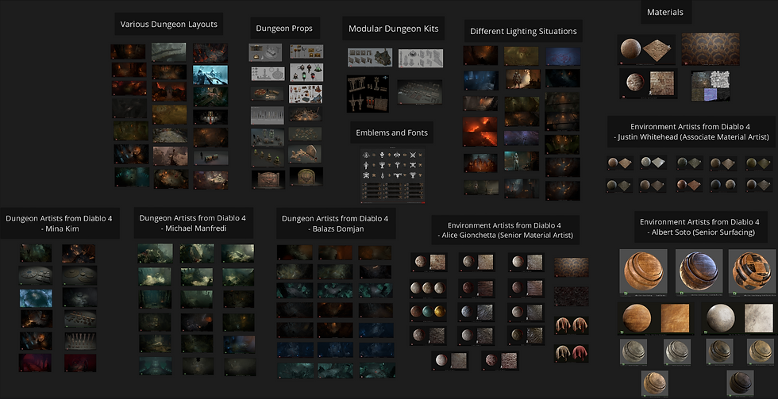Select the arches on black background kit image

pyautogui.click(x=368, y=94)
